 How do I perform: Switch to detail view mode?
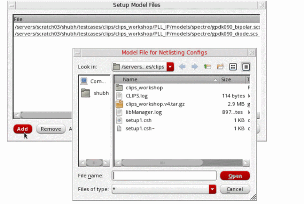(x=246, y=67)
